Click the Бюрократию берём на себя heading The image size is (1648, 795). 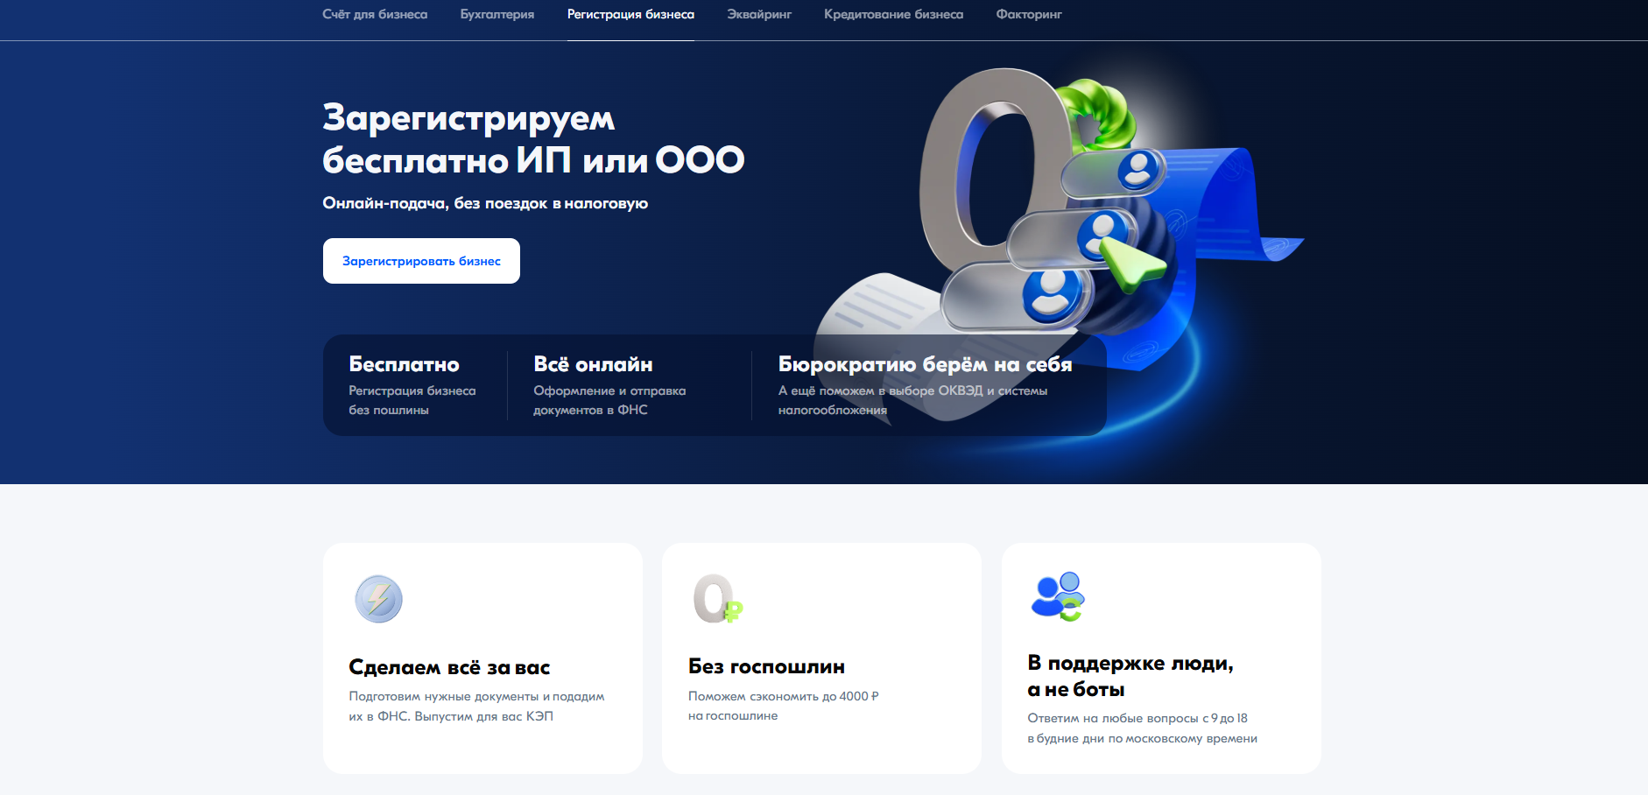(x=925, y=364)
